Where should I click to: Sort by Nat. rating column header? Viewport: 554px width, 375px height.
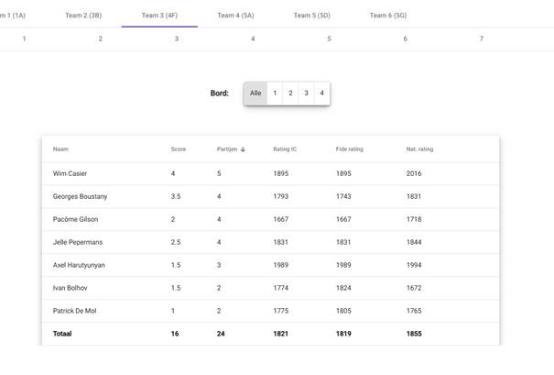419,149
